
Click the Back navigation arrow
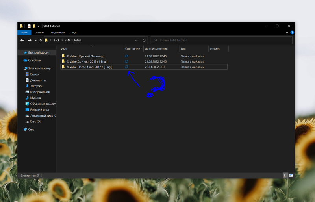[22, 41]
